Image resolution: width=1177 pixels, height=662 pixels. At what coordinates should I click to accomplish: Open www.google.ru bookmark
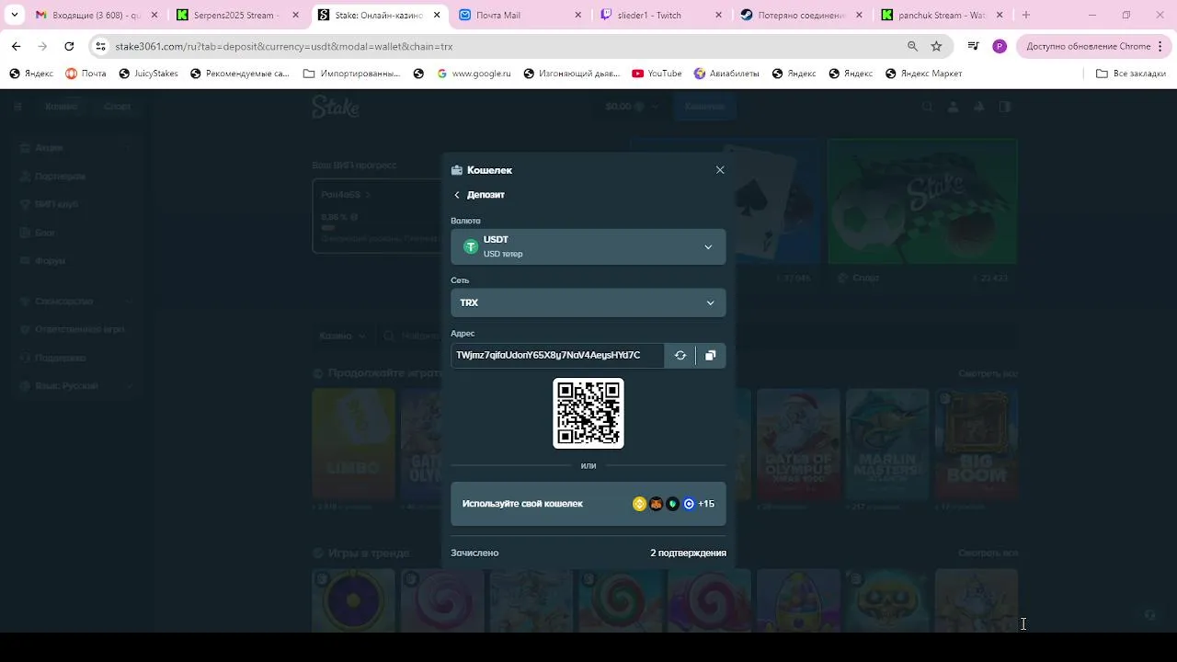point(474,74)
